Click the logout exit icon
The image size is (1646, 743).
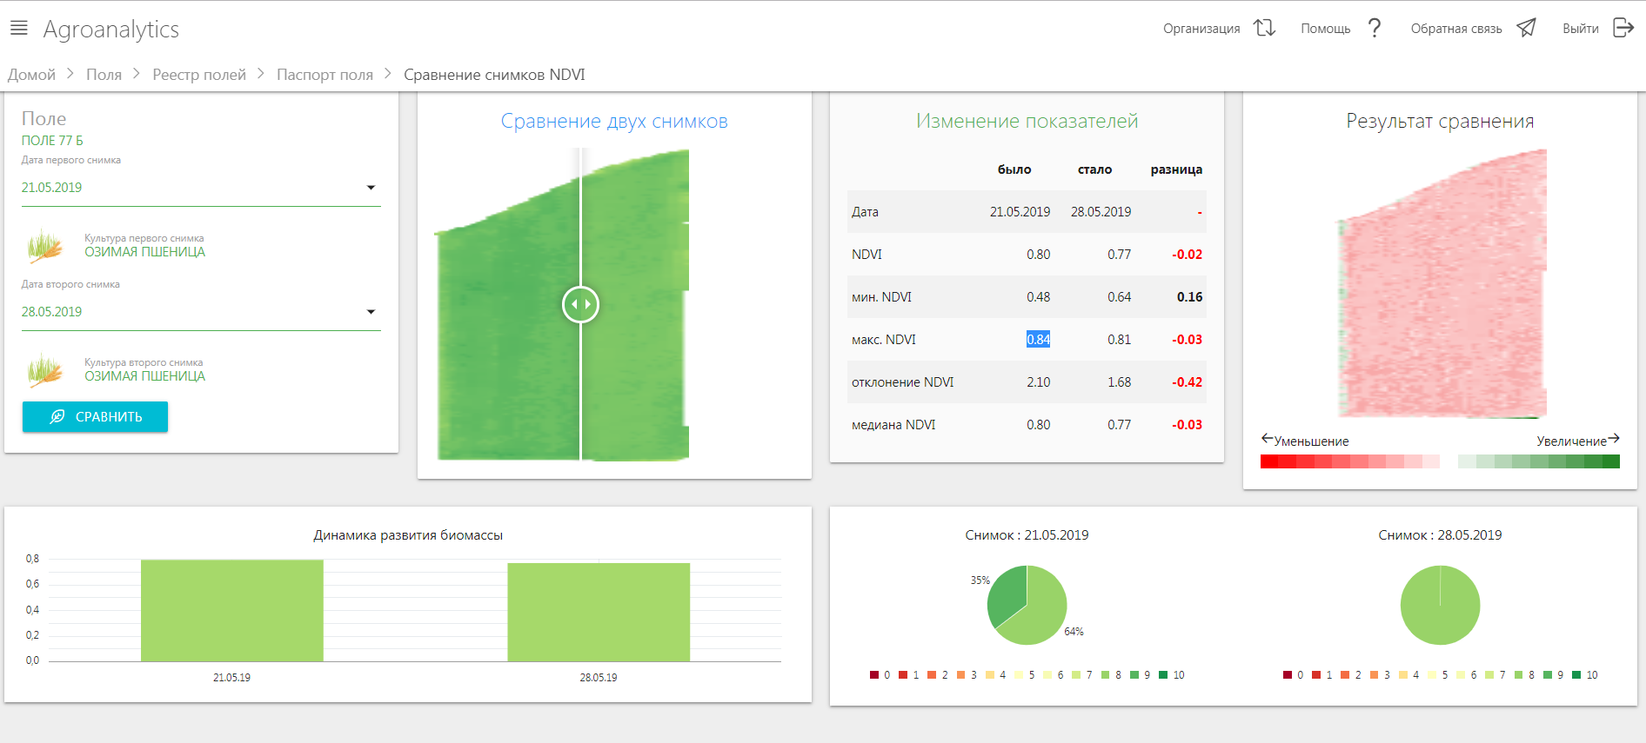coord(1623,28)
